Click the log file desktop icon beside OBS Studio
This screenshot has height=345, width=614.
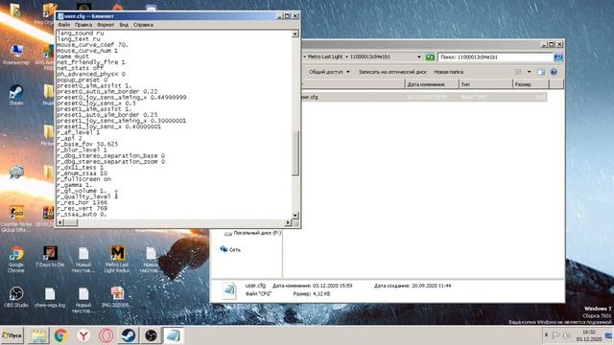pos(50,297)
